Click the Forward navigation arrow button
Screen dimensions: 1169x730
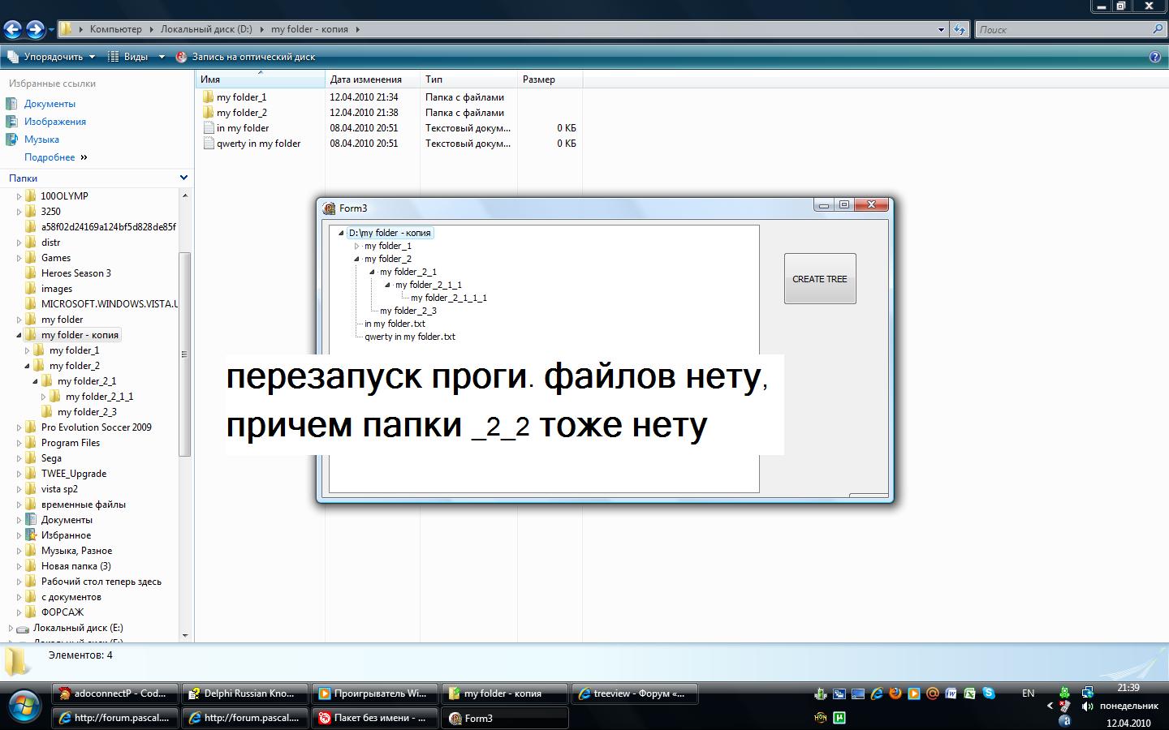pos(35,30)
